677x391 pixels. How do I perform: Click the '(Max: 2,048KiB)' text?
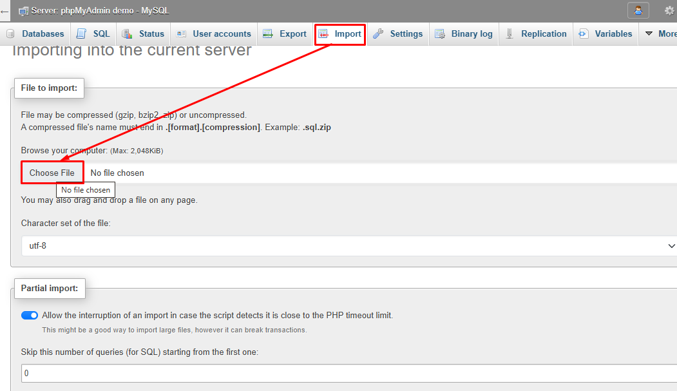click(x=137, y=151)
